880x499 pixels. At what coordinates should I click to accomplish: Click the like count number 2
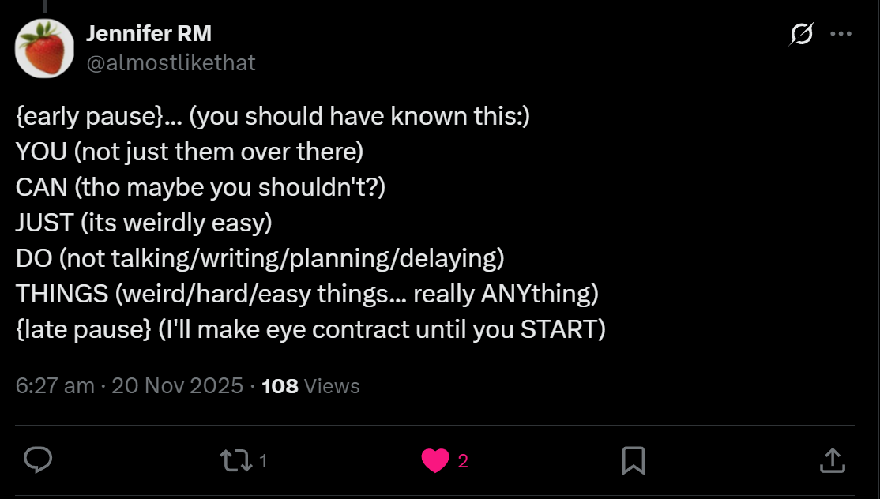tap(463, 460)
